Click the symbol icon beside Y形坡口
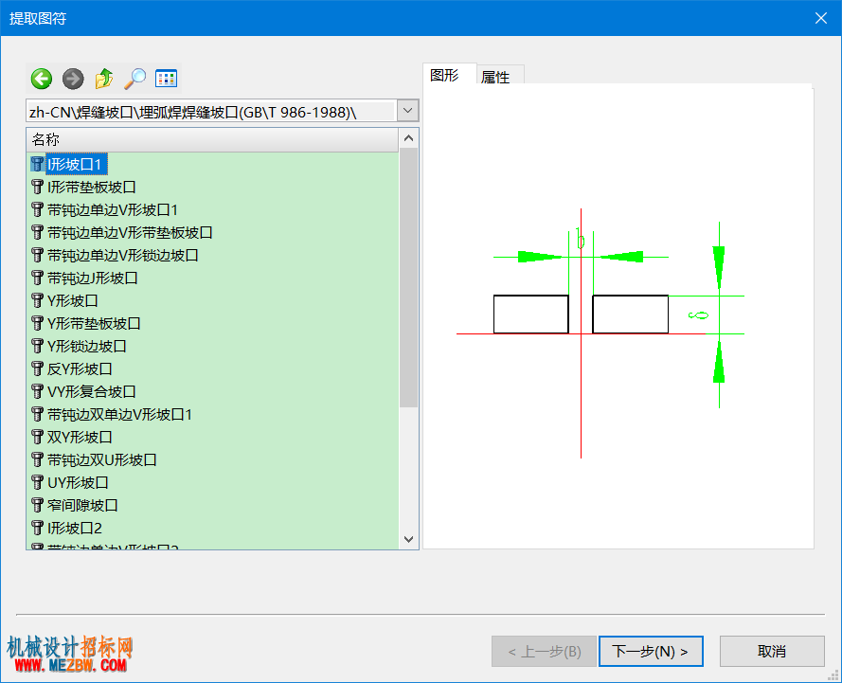 pyautogui.click(x=37, y=300)
